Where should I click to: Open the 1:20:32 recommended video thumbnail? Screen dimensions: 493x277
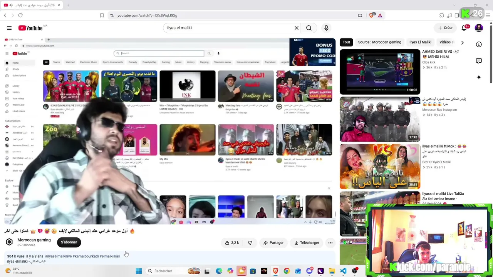(x=380, y=72)
